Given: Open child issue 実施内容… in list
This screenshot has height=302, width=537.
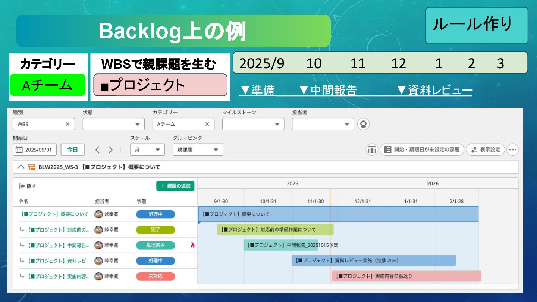Looking at the screenshot, I should 58,276.
